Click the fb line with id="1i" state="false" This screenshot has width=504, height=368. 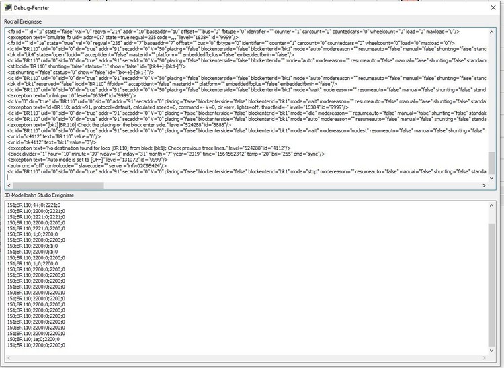coord(233,32)
